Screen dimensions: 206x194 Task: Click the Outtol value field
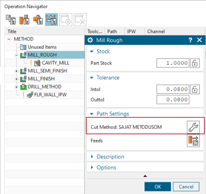click(x=173, y=100)
